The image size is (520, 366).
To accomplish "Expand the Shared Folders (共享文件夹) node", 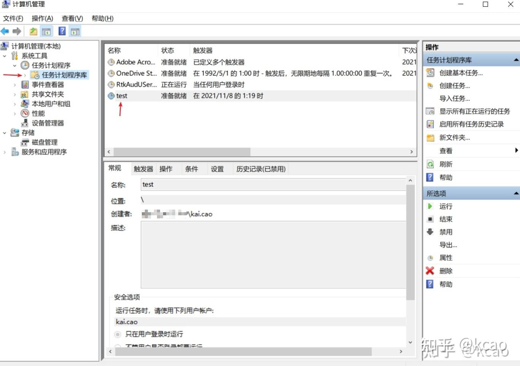I will coord(15,94).
